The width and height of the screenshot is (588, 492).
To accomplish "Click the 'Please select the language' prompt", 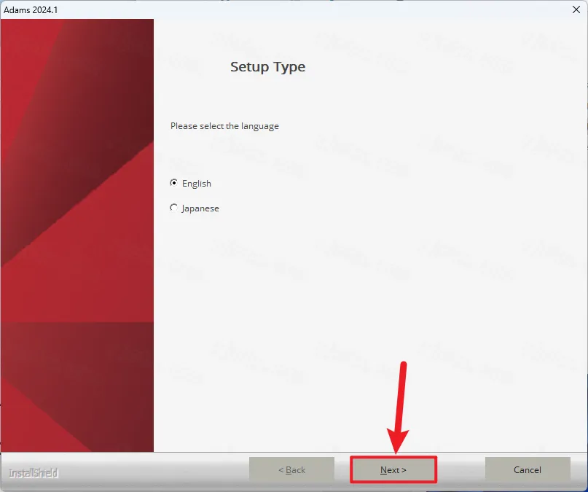I will coord(224,126).
